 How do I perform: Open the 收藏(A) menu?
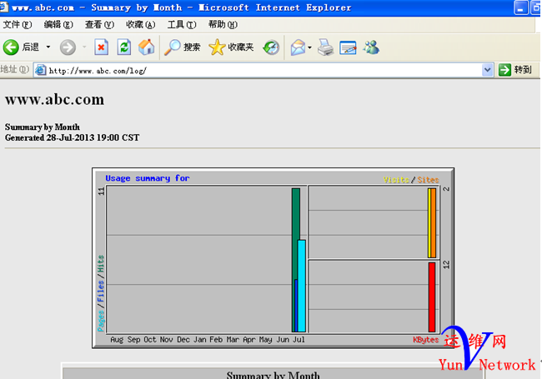141,24
